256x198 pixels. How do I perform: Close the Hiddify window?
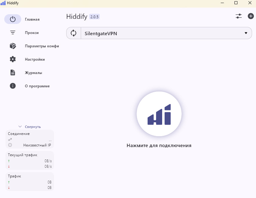250,3
